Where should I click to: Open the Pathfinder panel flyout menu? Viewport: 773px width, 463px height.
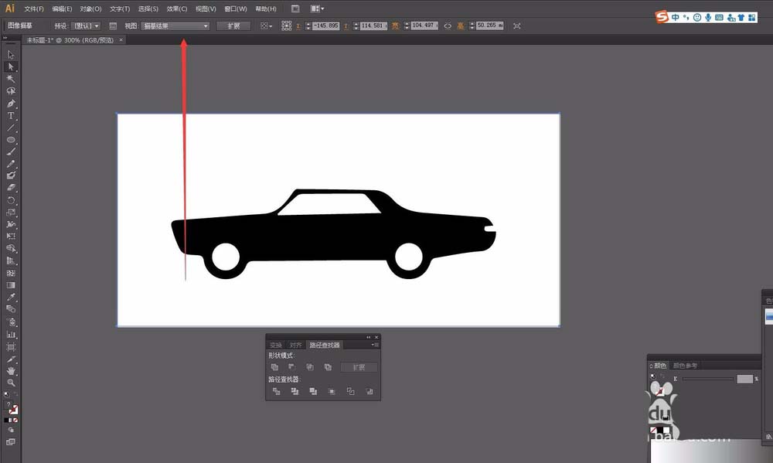[375, 345]
